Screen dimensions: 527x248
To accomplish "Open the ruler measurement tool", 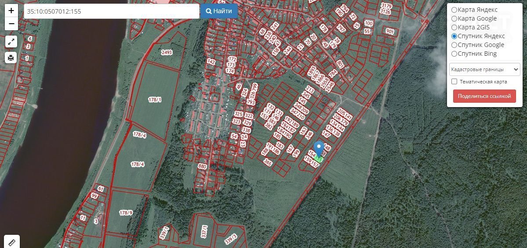I will pyautogui.click(x=11, y=242).
